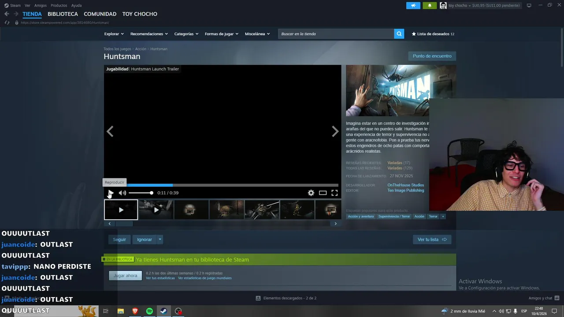Navigate back with the left arrow
This screenshot has height=317, width=564.
7,14
